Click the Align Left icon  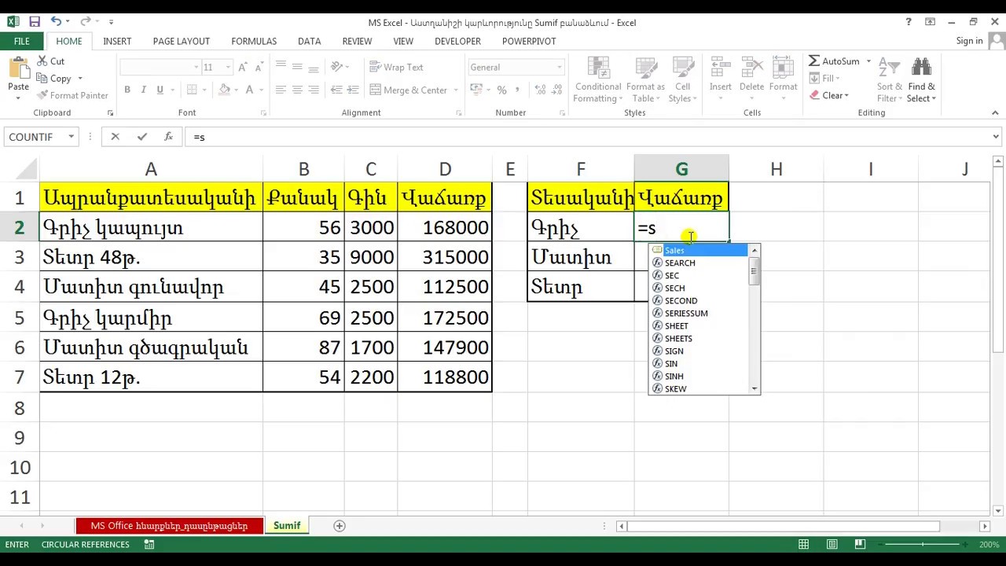pos(281,90)
